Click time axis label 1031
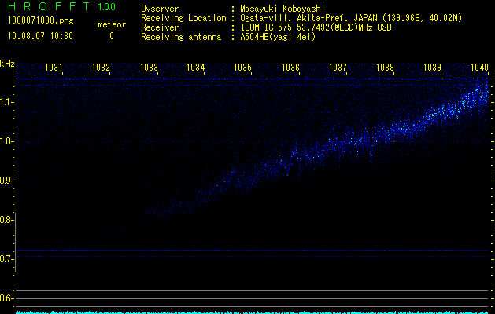The image size is (495, 314). pyautogui.click(x=54, y=67)
